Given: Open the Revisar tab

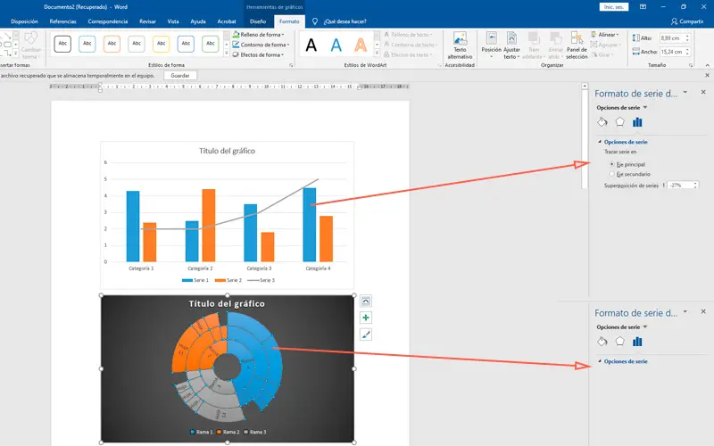Looking at the screenshot, I should [147, 21].
